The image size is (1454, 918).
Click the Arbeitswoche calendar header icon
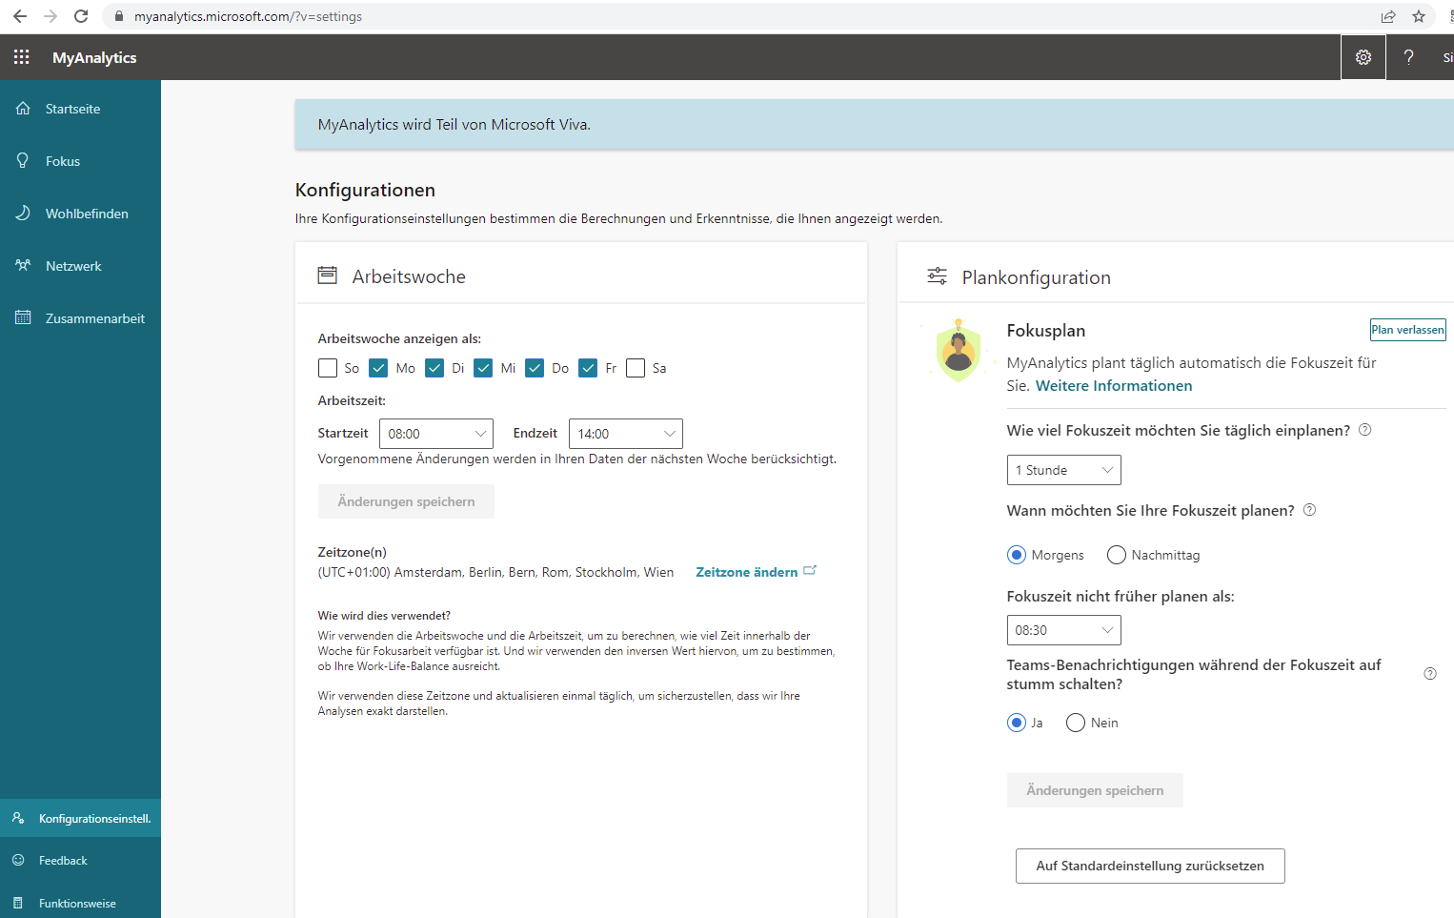(327, 275)
